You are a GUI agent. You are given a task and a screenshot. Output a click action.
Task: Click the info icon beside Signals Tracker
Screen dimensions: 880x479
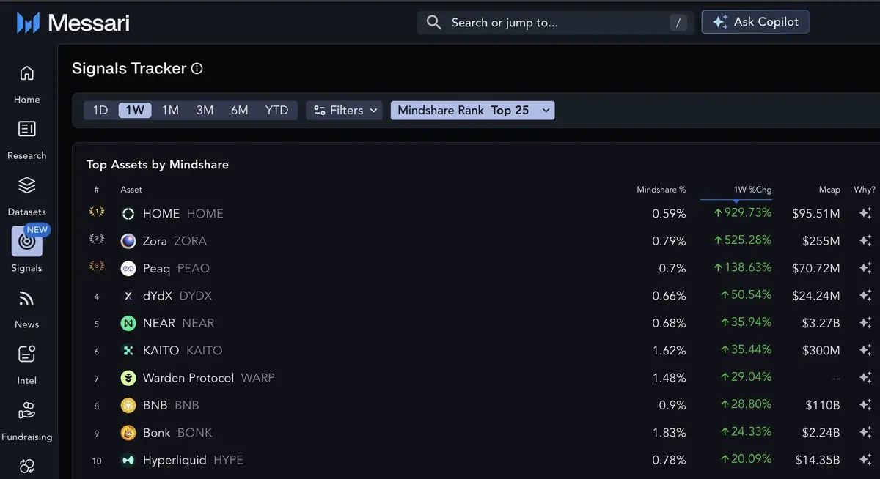point(197,69)
